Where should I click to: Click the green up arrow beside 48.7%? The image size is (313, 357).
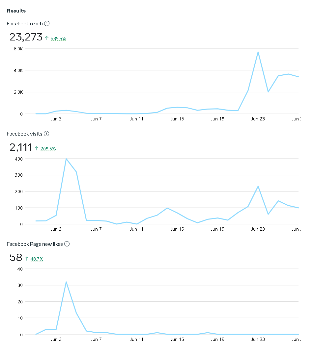pyautogui.click(x=27, y=259)
